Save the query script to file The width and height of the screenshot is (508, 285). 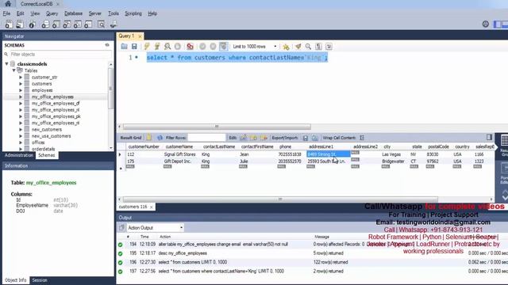tap(134, 47)
